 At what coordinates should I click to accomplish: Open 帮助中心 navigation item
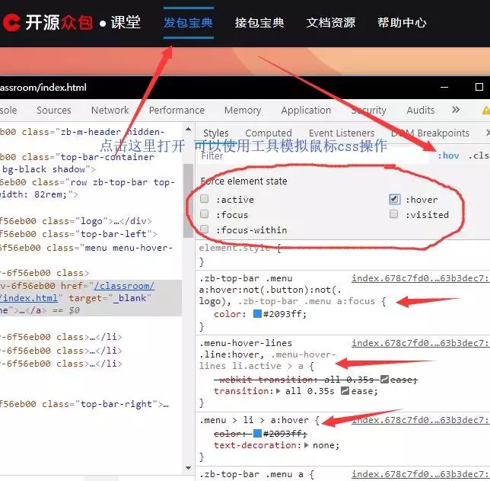pos(402,23)
